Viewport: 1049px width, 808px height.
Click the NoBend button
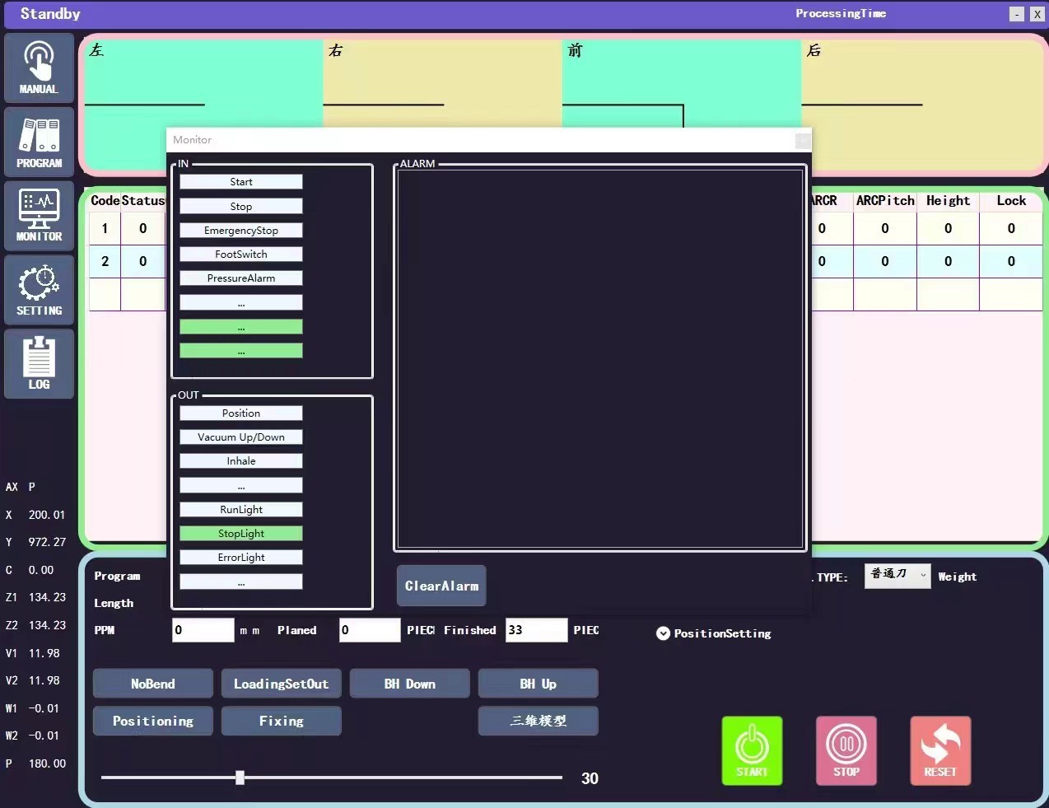pos(153,684)
